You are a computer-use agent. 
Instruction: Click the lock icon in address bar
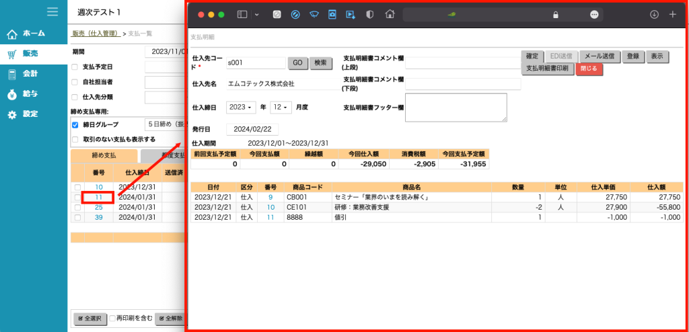point(555,15)
